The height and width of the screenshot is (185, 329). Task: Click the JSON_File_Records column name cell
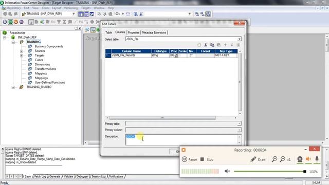[x=131, y=55]
